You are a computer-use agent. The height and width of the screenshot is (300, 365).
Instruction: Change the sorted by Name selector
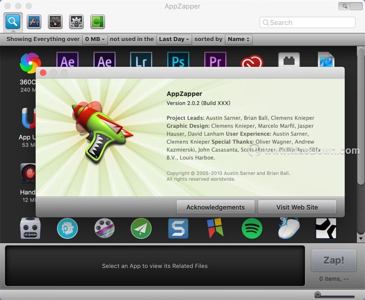tap(239, 39)
